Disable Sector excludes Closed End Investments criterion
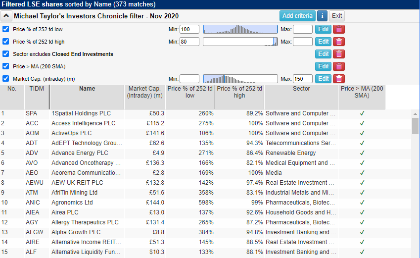 tap(5, 53)
